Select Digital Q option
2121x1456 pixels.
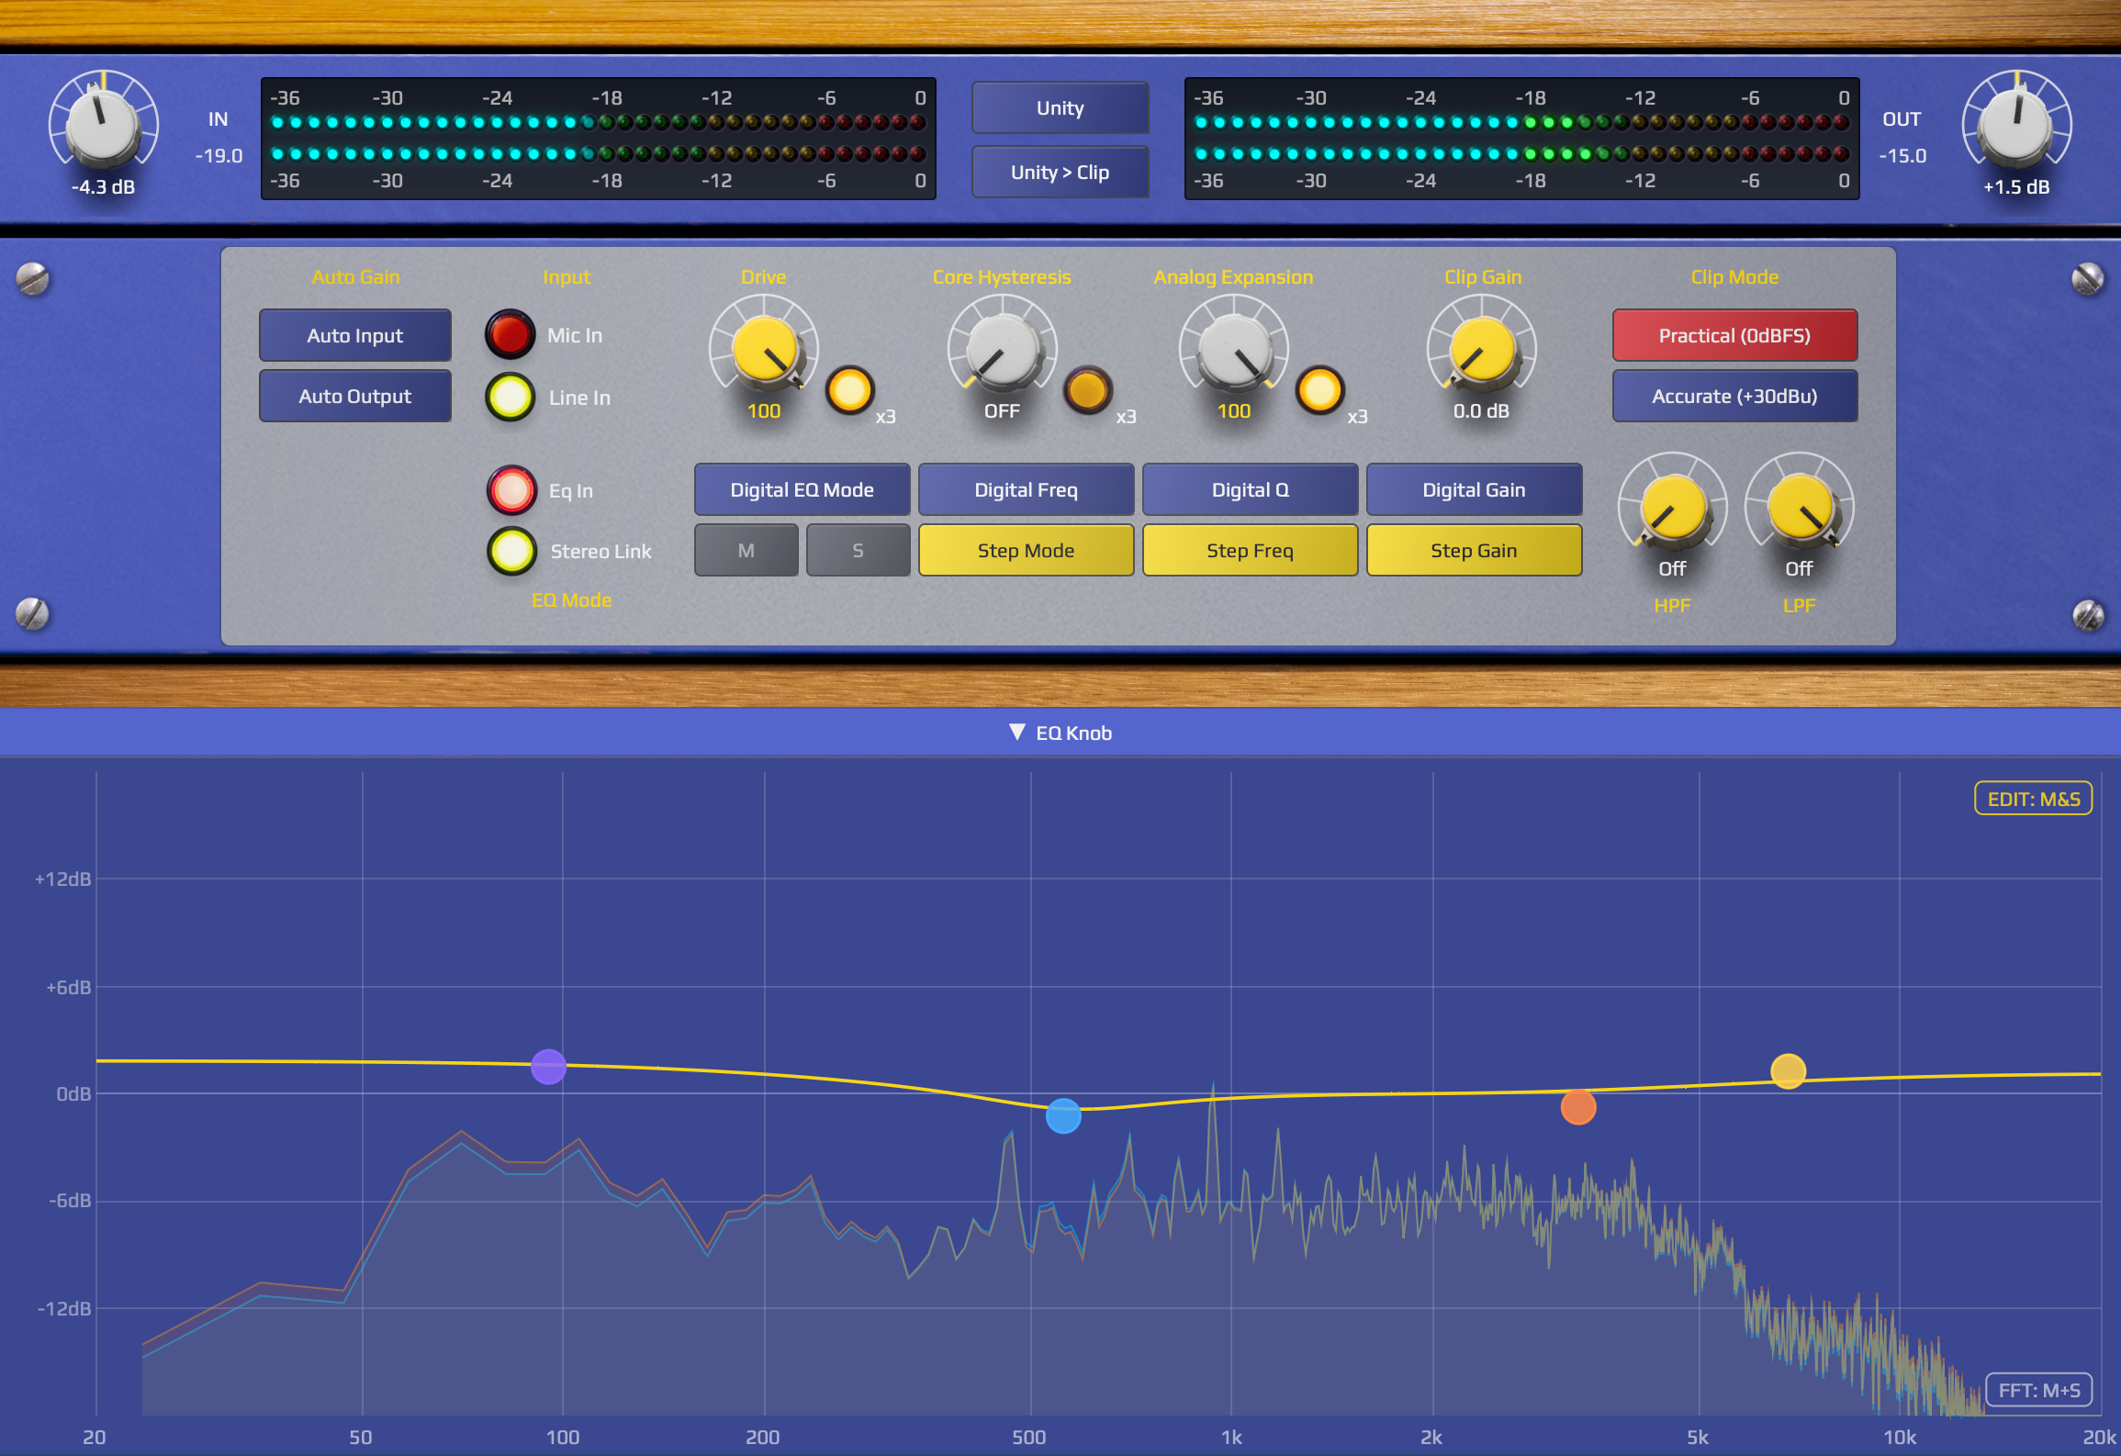1251,490
